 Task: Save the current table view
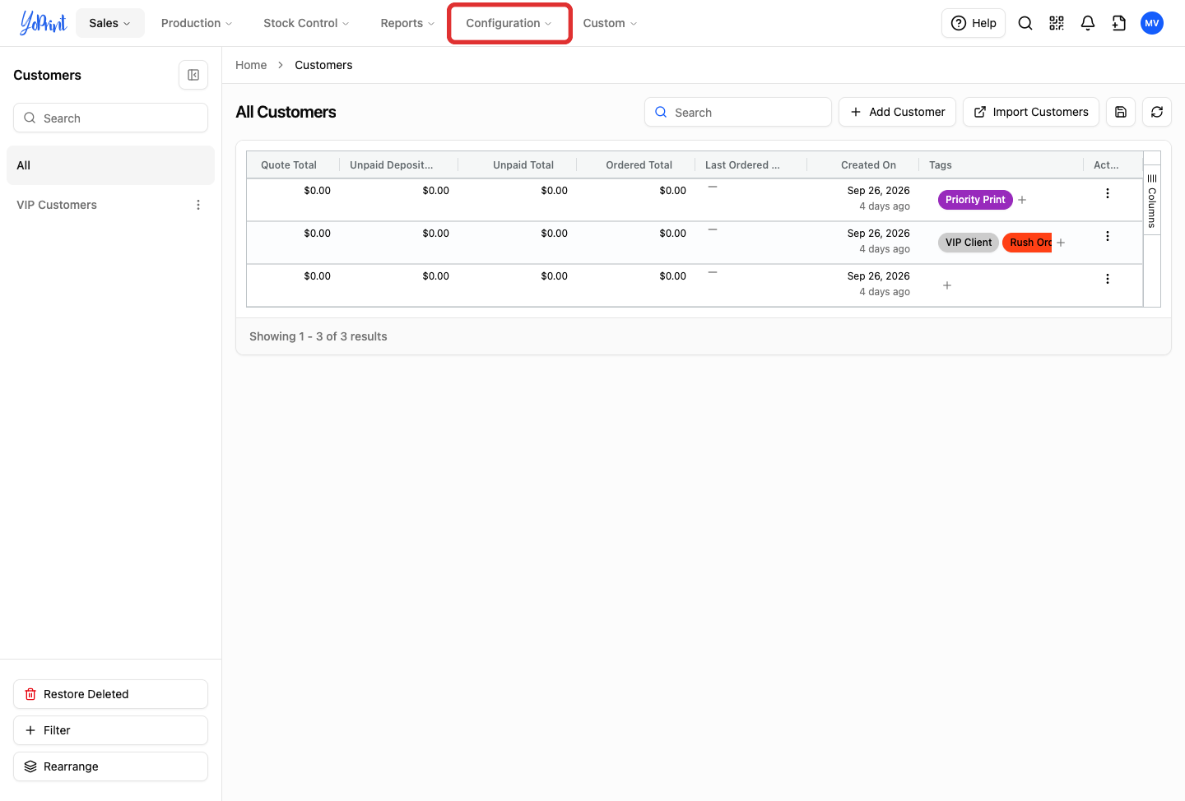[x=1121, y=112]
